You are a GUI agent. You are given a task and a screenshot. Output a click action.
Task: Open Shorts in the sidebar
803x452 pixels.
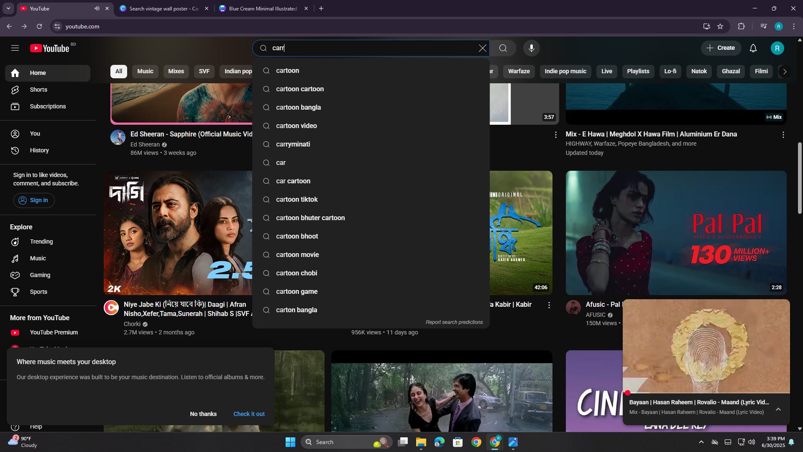click(x=48, y=90)
